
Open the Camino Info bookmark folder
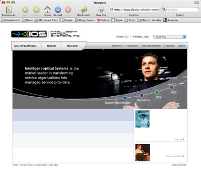tap(11, 20)
